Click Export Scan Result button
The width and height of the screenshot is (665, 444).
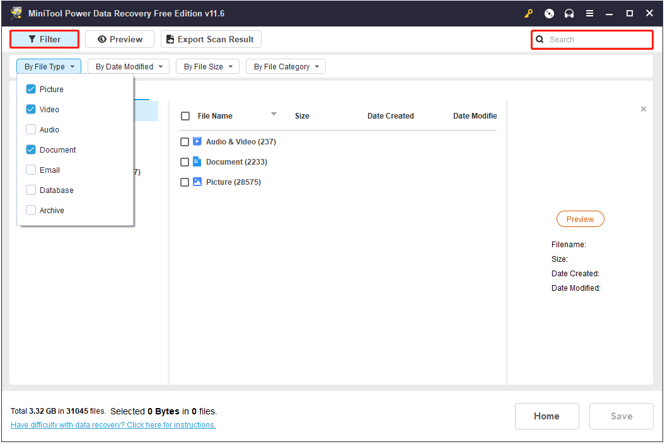211,40
